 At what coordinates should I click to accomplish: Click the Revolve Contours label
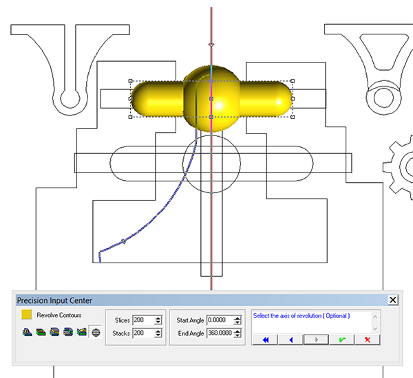tap(59, 315)
